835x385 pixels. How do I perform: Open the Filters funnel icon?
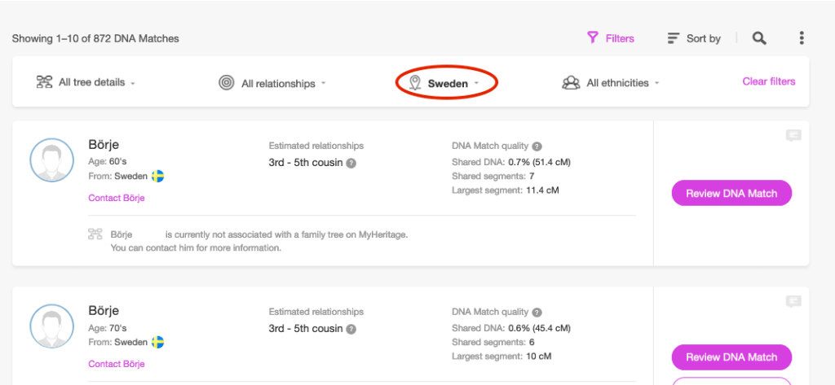(593, 38)
